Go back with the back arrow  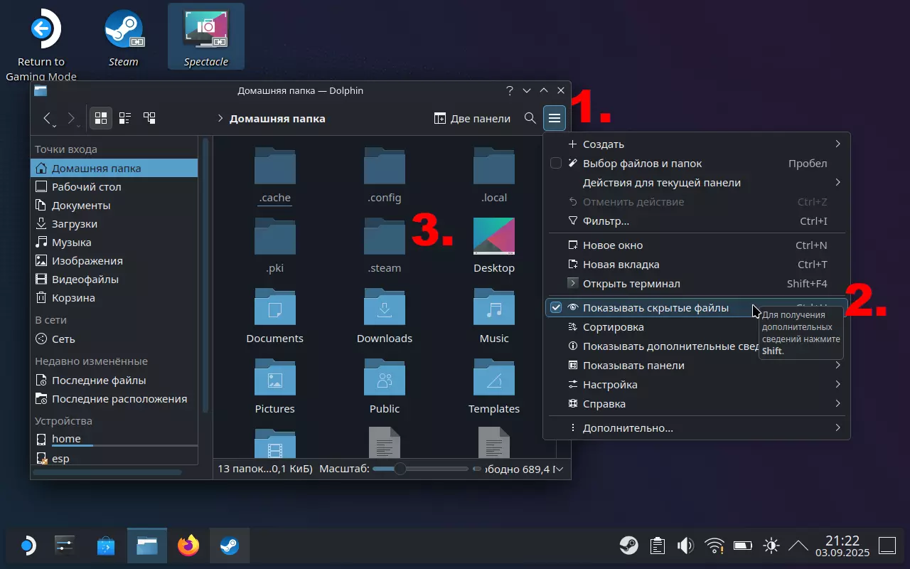pyautogui.click(x=48, y=118)
